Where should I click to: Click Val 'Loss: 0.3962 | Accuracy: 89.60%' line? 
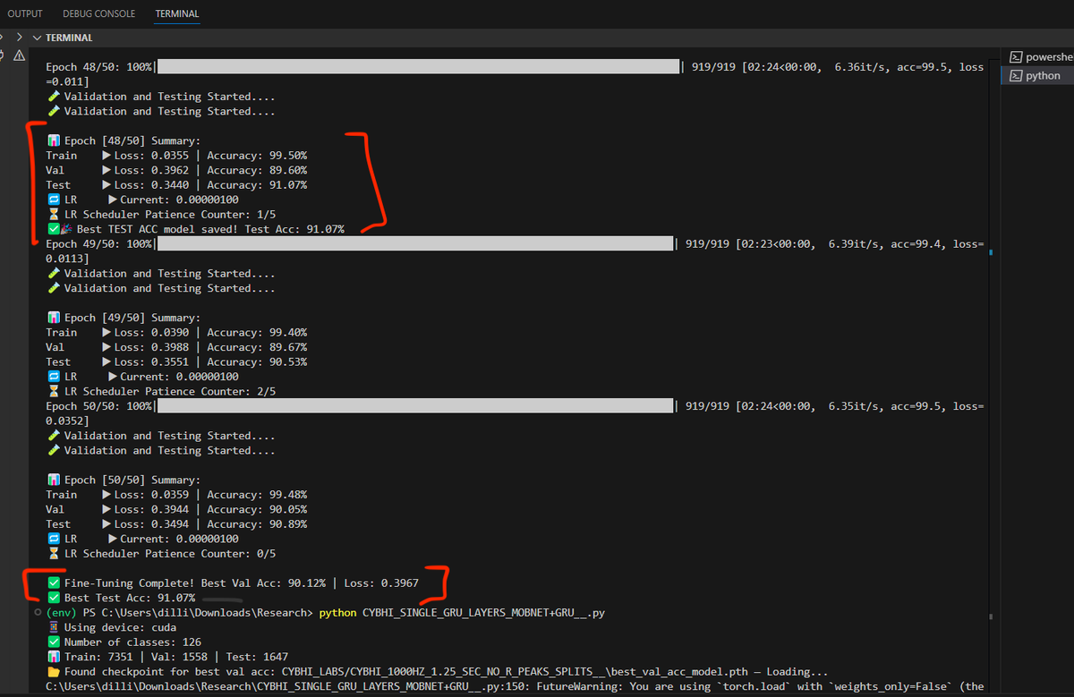176,170
